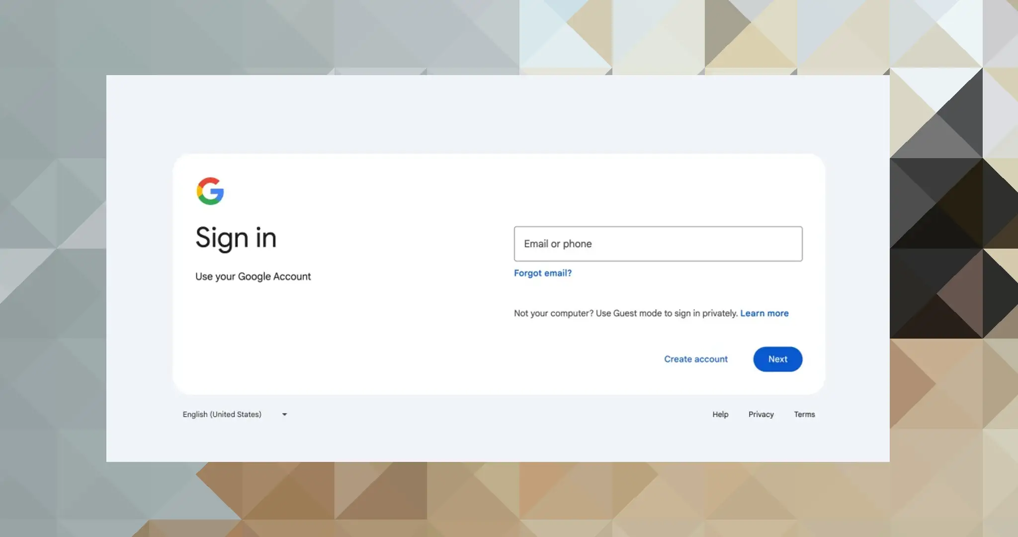
Task: Open the Privacy page
Action: (x=761, y=414)
